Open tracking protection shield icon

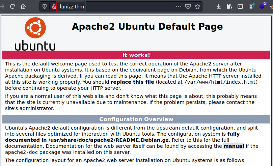click(45, 7)
